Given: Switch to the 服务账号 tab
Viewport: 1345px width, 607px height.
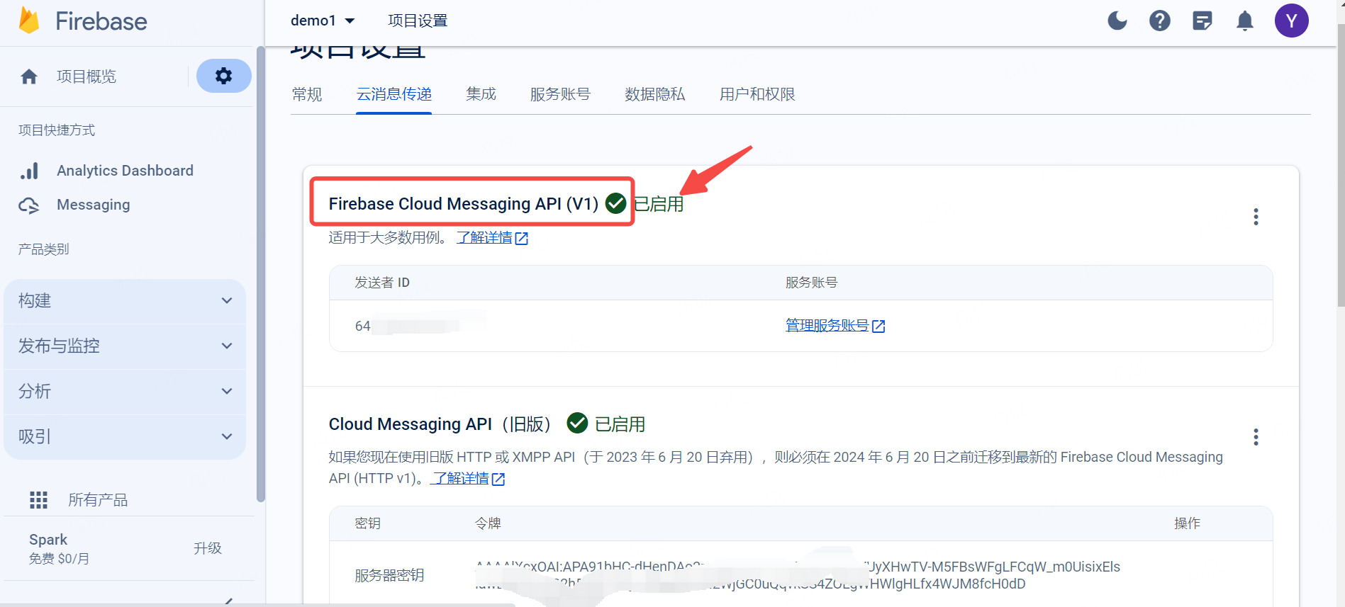Looking at the screenshot, I should click(559, 94).
